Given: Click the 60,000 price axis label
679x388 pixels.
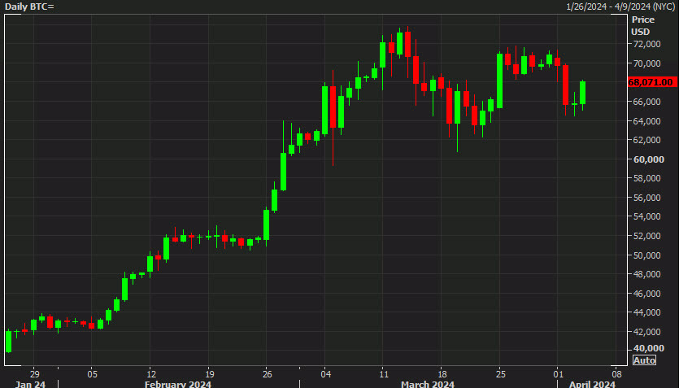Looking at the screenshot, I should pyautogui.click(x=648, y=159).
